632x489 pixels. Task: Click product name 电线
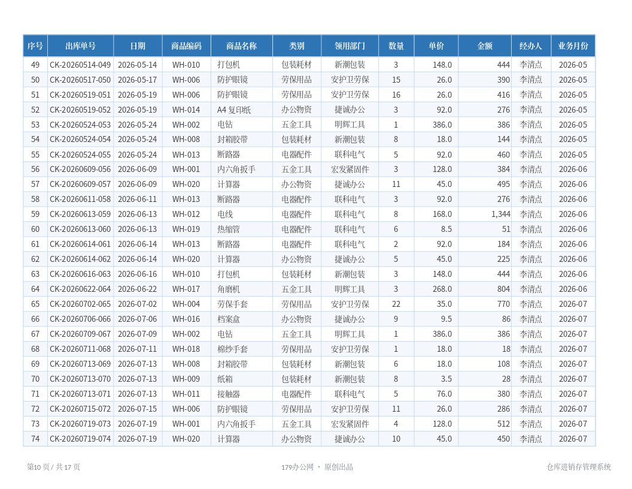225,215
